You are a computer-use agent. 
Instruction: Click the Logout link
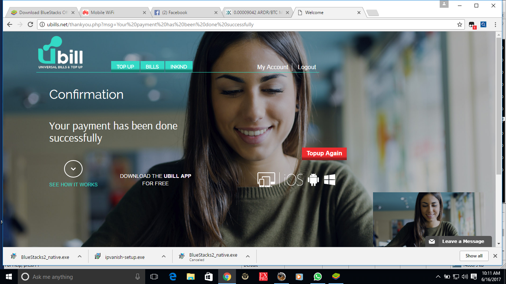click(306, 67)
